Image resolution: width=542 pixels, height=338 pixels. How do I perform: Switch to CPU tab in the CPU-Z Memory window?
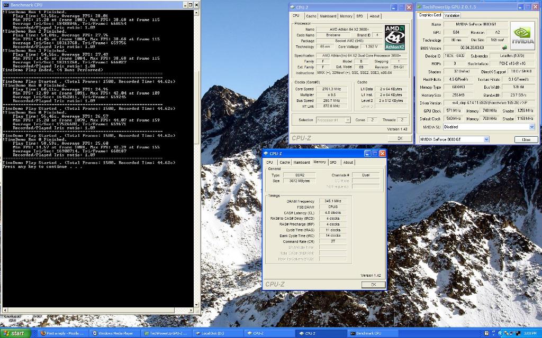[x=269, y=163]
